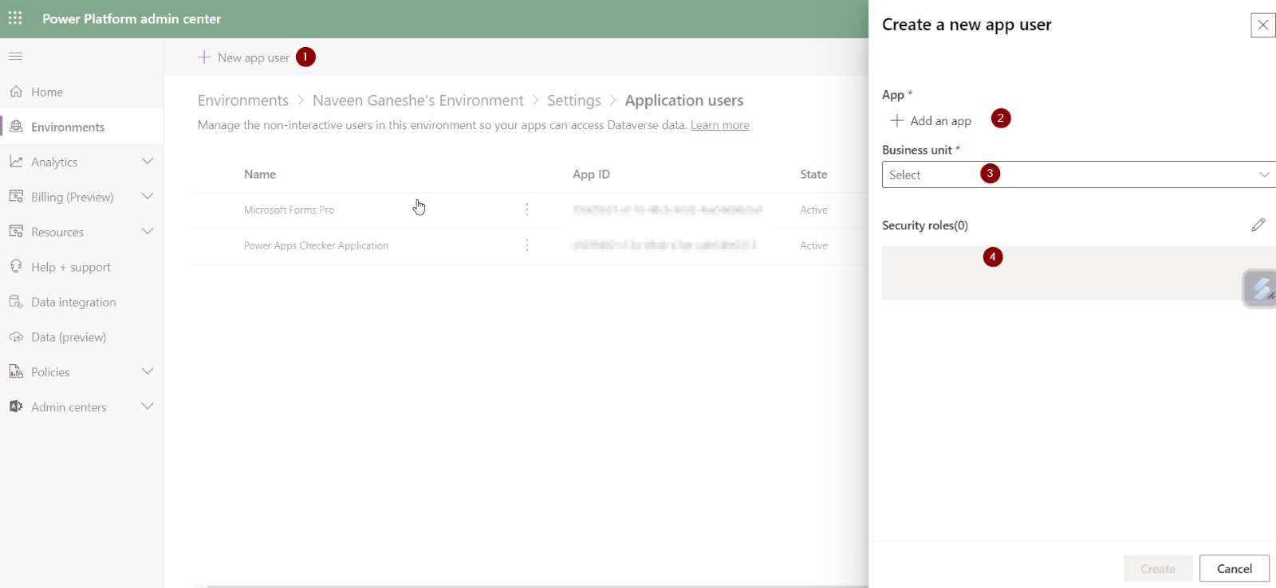
Task: Click the Environments globe icon
Action: coord(16,127)
